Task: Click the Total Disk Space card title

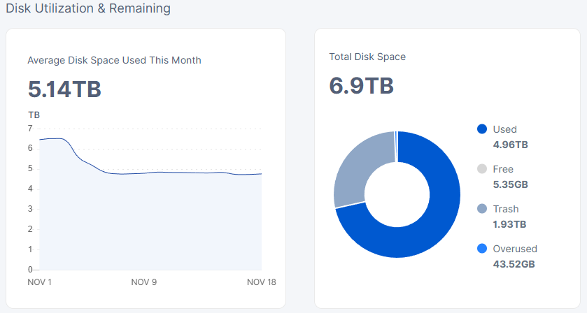Action: point(367,57)
